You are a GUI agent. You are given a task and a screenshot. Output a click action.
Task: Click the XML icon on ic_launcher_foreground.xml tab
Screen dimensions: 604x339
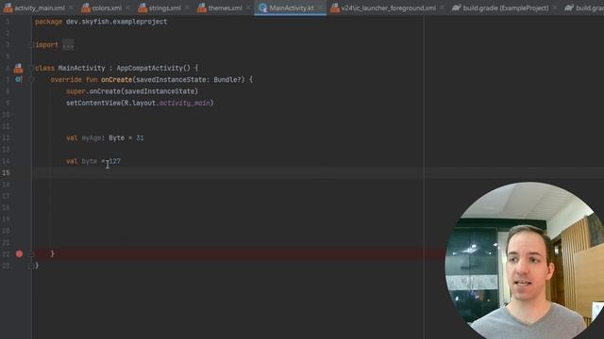(x=335, y=8)
